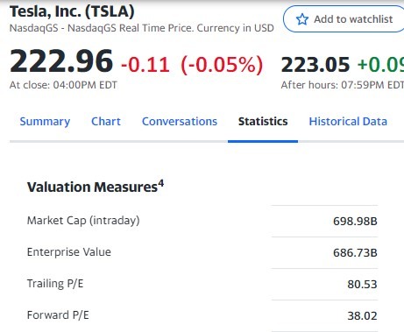Click the Market Cap (intraday) label
Screen dimensions: 404x332
coord(83,221)
